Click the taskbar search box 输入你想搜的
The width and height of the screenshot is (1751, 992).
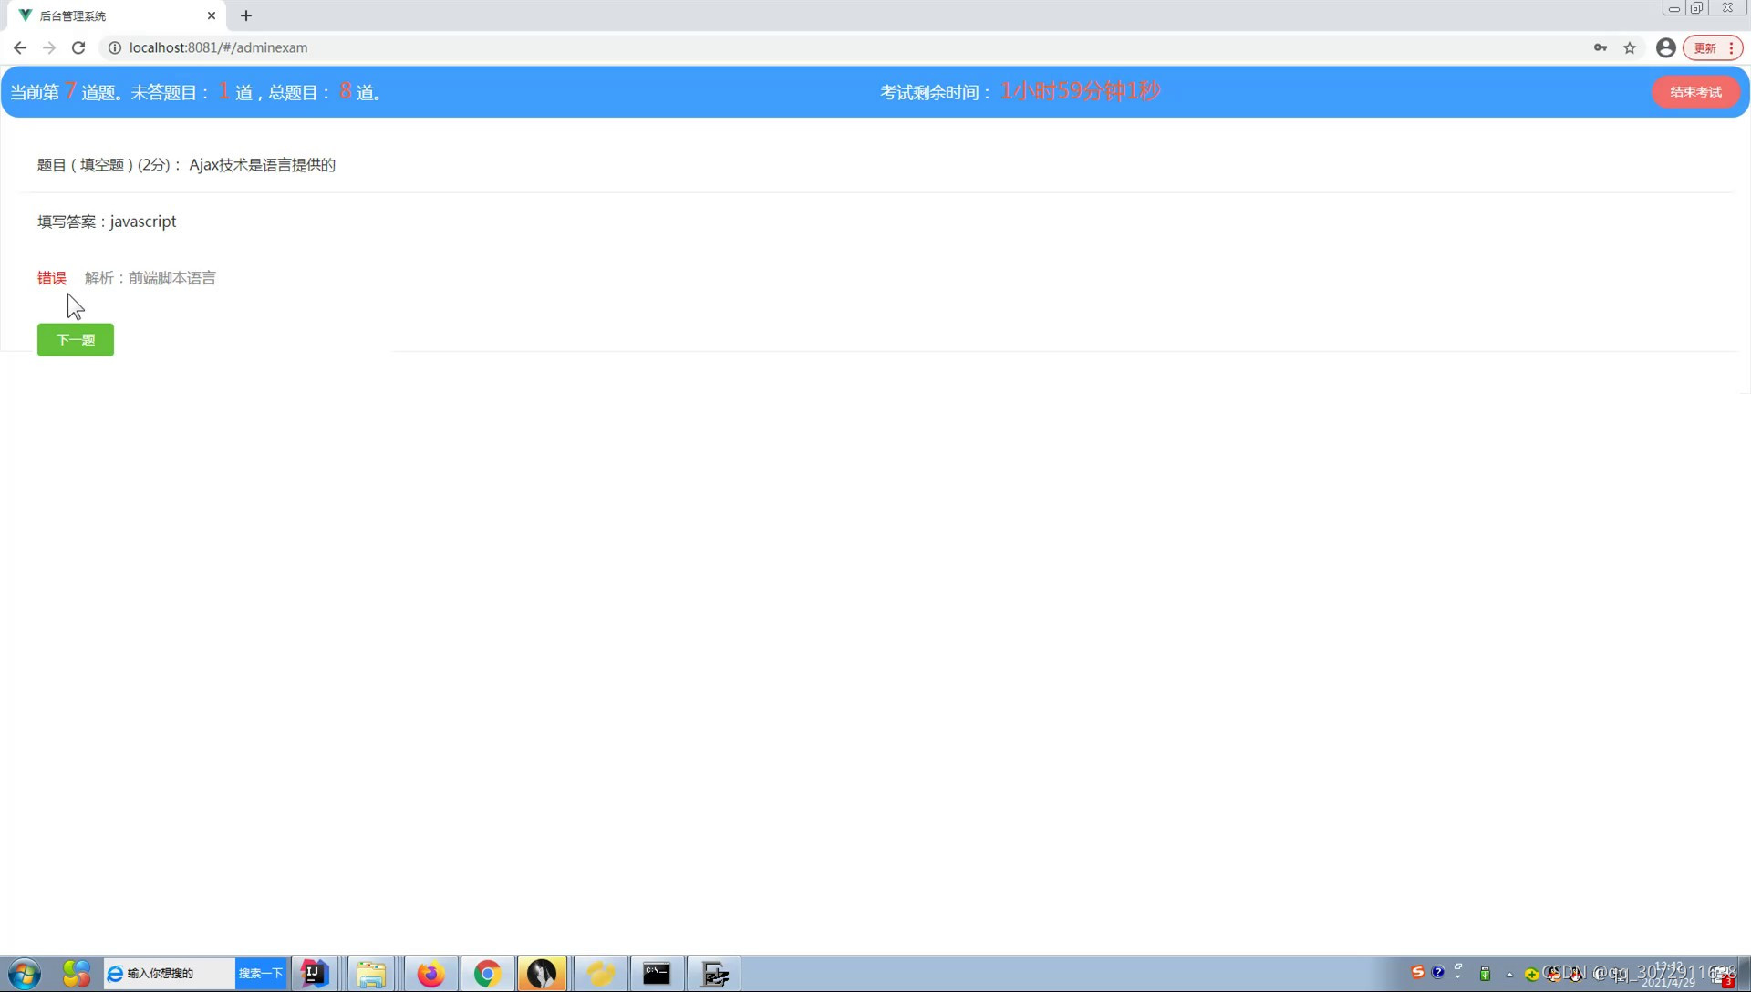[x=170, y=974]
